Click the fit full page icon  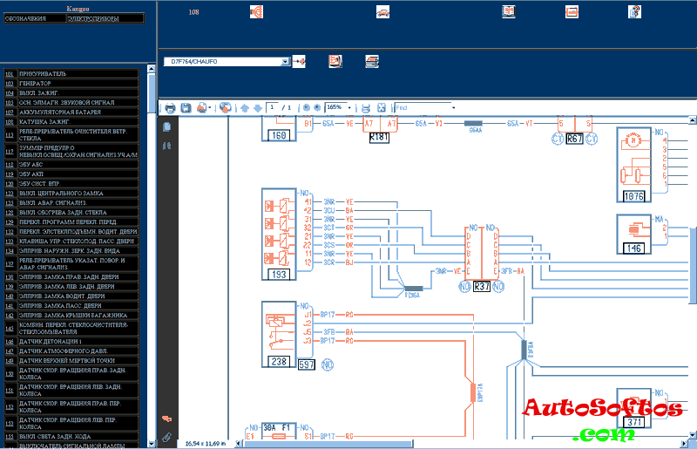382,108
